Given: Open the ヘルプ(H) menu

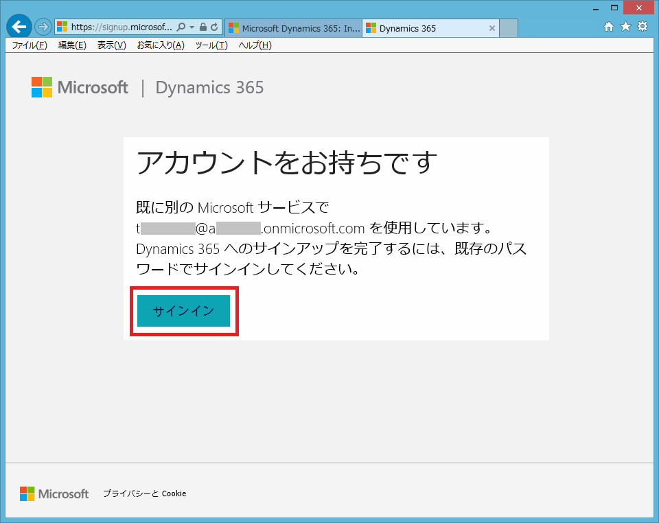Looking at the screenshot, I should pos(255,45).
